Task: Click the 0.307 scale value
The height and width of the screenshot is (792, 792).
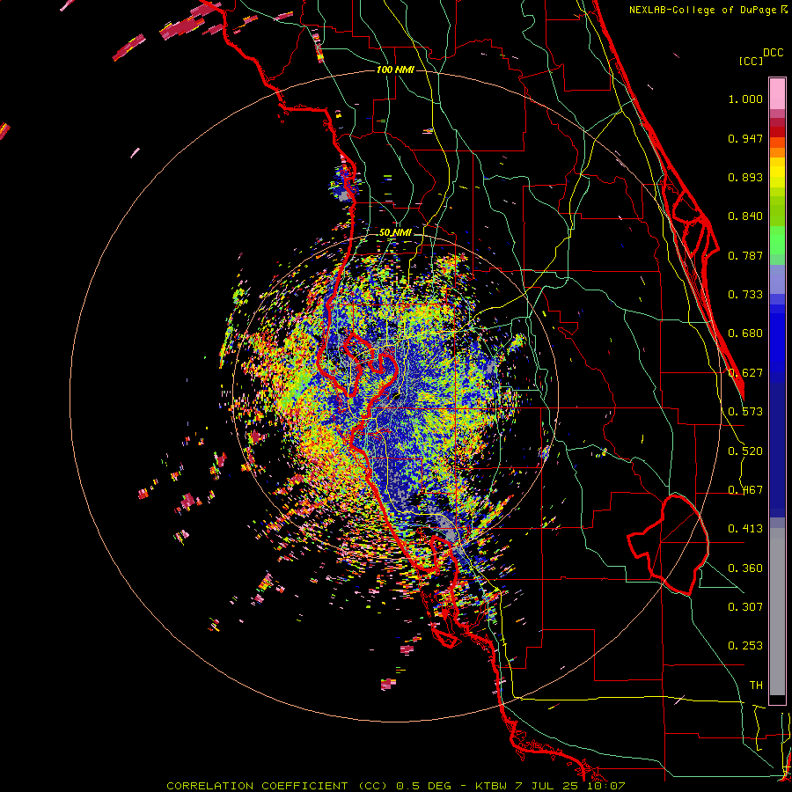Action: (x=745, y=607)
